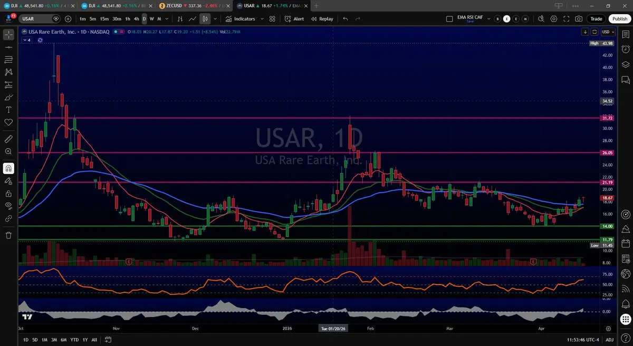Image resolution: width=633 pixels, height=346 pixels.
Task: Toggle lock all drawings
Action: tap(8, 194)
